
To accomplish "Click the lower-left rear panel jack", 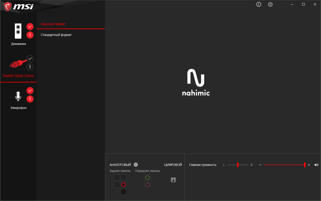I will tap(117, 185).
